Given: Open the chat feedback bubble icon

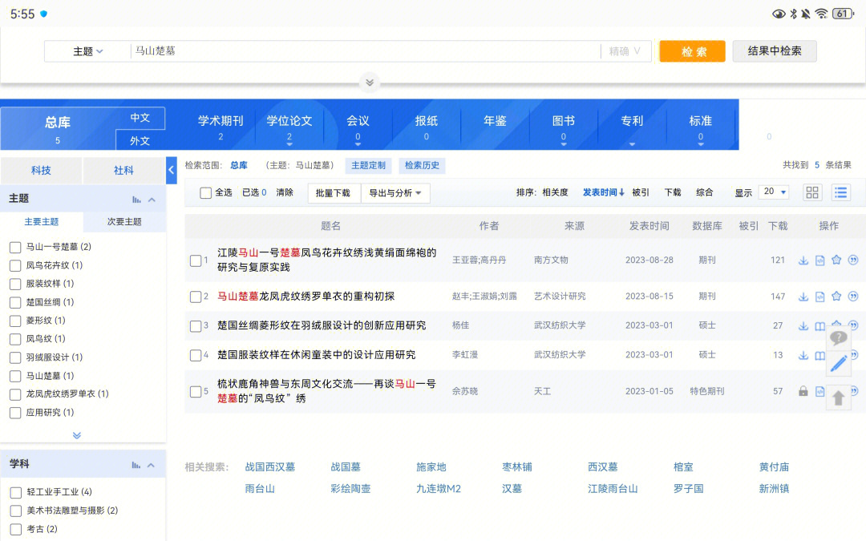Looking at the screenshot, I should point(839,338).
